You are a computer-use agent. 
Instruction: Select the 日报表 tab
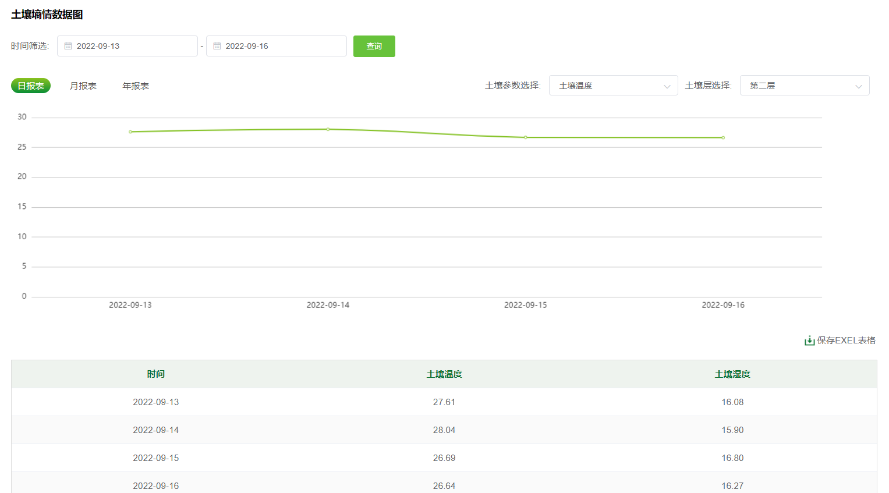click(x=31, y=86)
